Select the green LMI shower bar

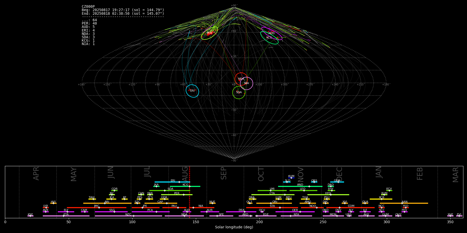coord(272,191)
